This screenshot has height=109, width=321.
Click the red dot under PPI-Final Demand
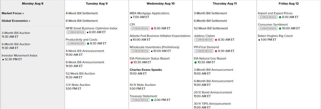pos(216,51)
